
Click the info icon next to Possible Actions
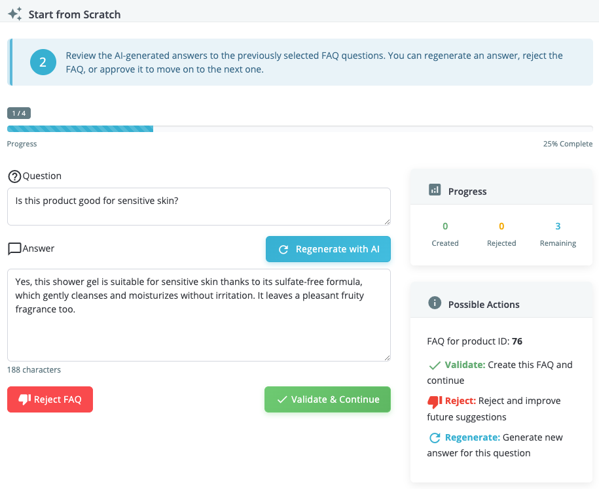pyautogui.click(x=435, y=303)
